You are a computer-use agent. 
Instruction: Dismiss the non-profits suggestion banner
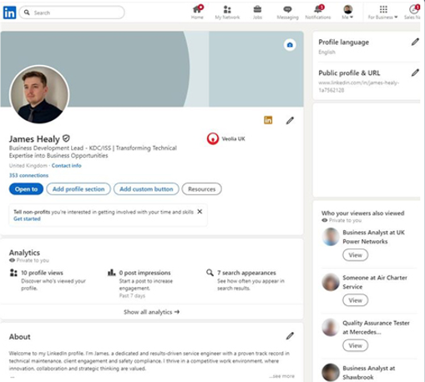pyautogui.click(x=200, y=212)
